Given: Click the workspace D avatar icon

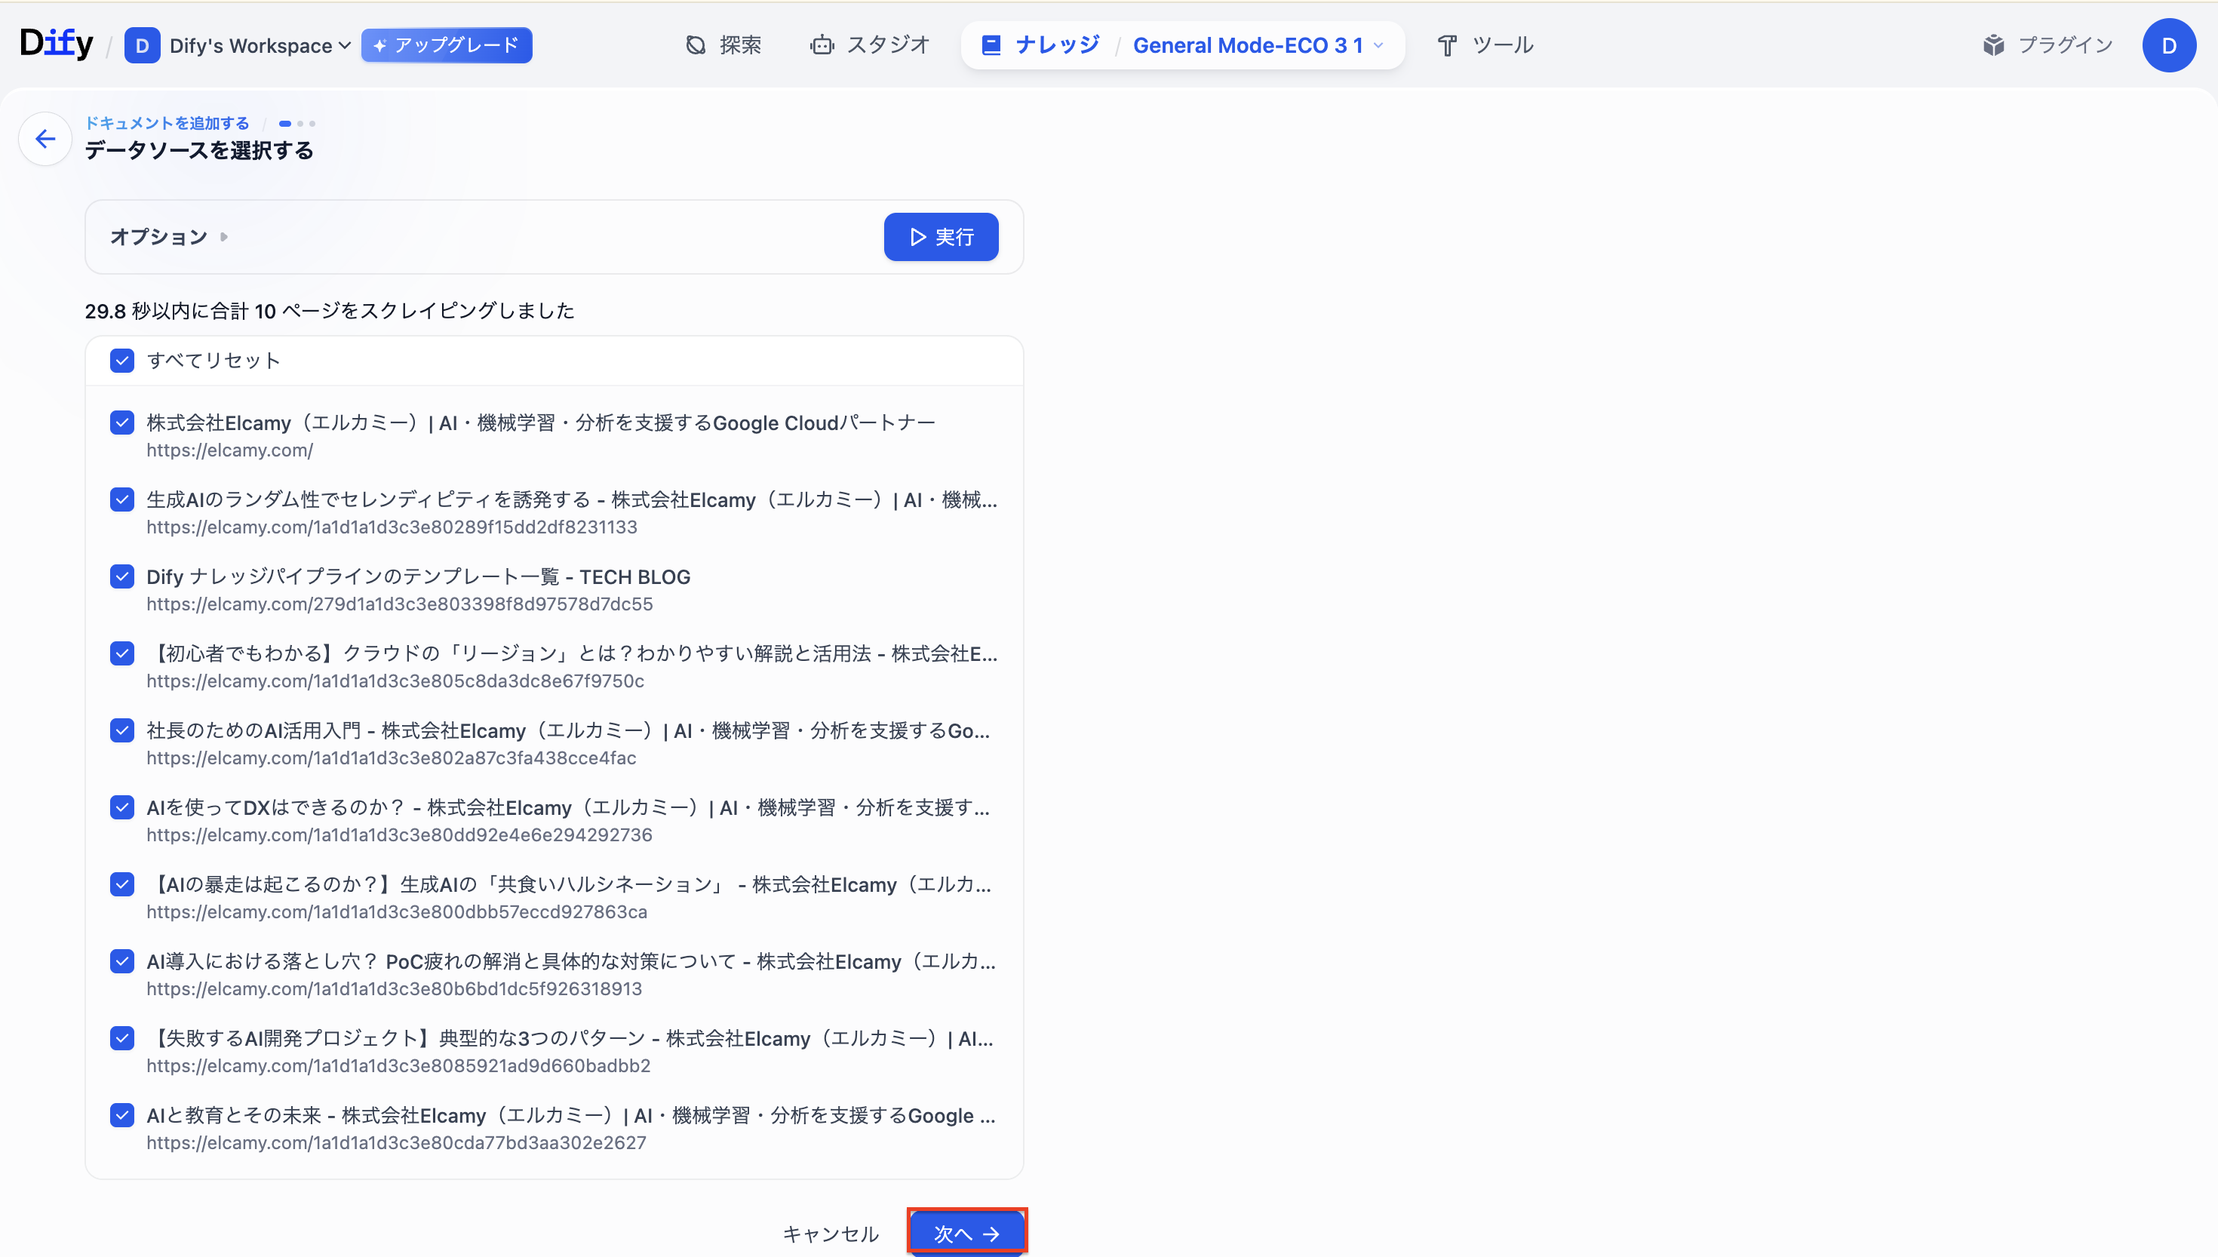Looking at the screenshot, I should point(142,46).
